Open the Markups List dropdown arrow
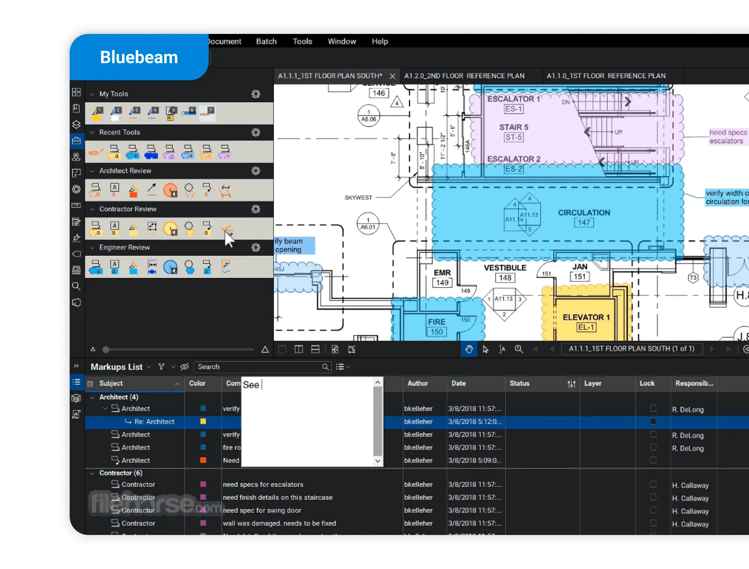 point(149,367)
